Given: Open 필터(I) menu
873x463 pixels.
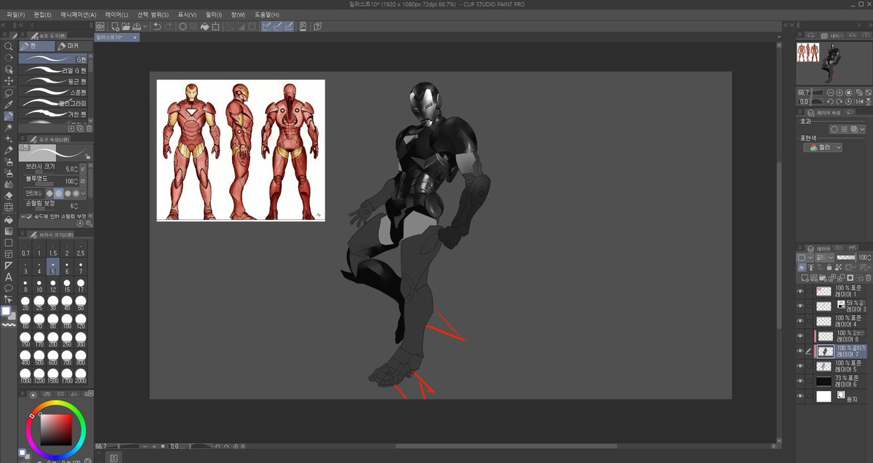Looking at the screenshot, I should click(214, 15).
